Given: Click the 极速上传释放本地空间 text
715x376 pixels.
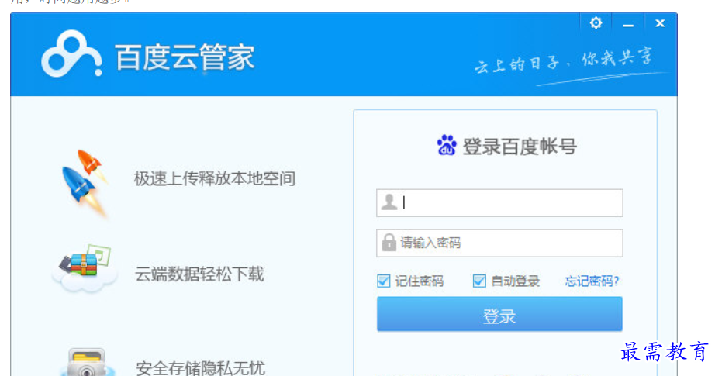Looking at the screenshot, I should (x=214, y=178).
